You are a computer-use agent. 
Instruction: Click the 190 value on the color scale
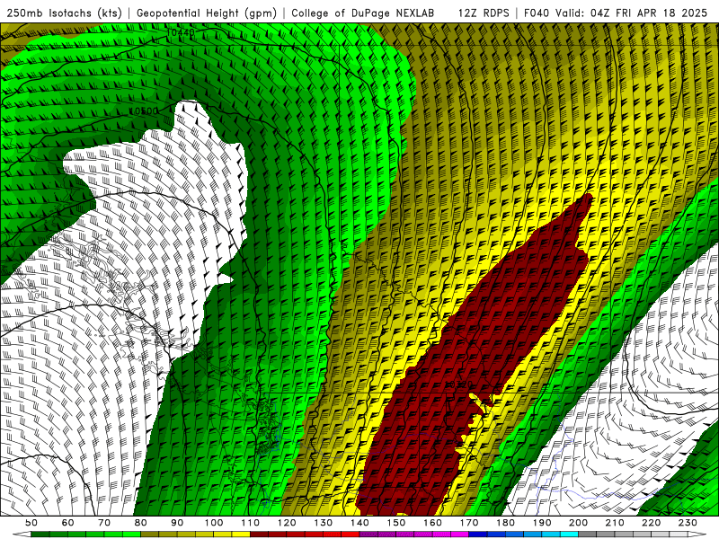[x=542, y=523]
